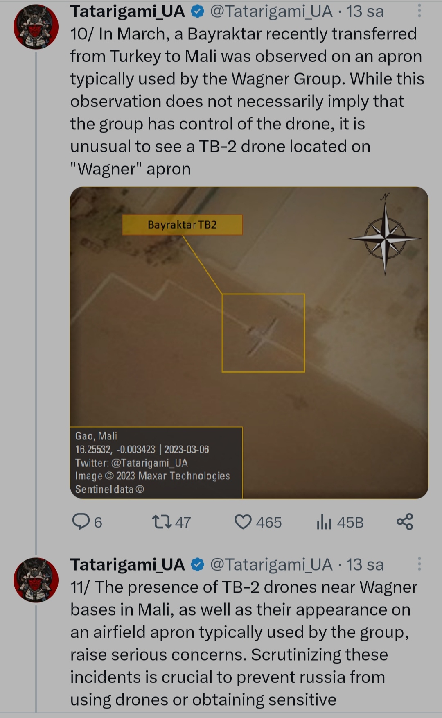The image size is (442, 718).
Task: Open profile avatar beside the 10/ tweet
Action: (36, 27)
